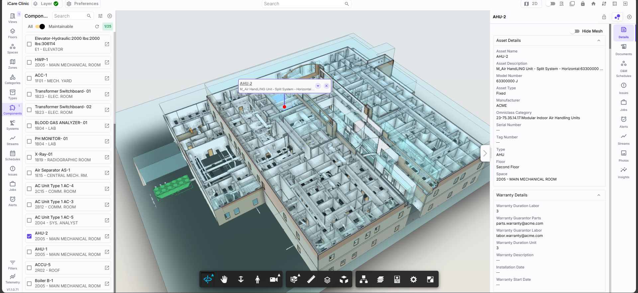Open the Explode model tool
The height and width of the screenshot is (293, 638).
[344, 279]
